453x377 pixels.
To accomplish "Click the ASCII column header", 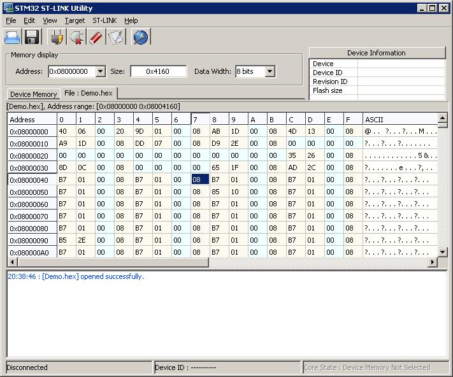I will pos(400,120).
